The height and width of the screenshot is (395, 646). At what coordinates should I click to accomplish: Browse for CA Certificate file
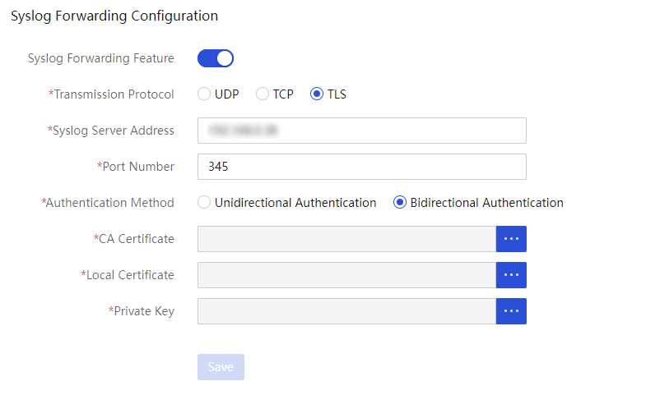(x=511, y=239)
